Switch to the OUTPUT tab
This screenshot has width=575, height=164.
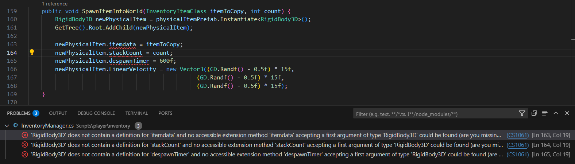pos(58,113)
